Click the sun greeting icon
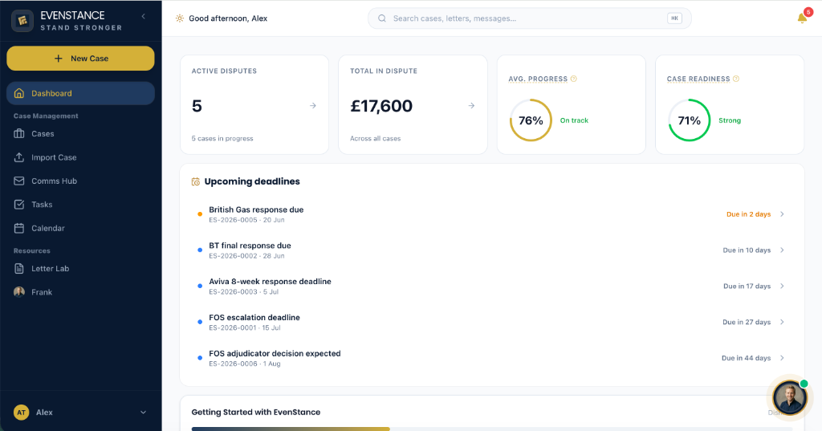822x431 pixels. click(180, 18)
